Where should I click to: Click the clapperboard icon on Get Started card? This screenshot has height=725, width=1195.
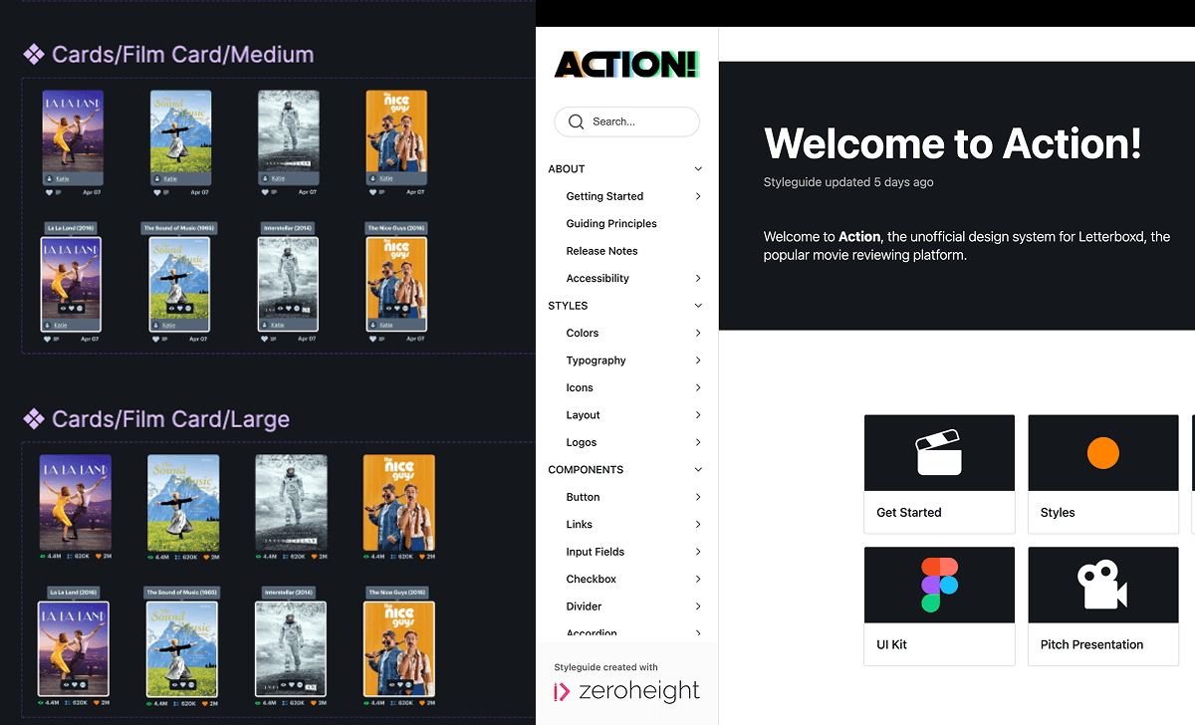939,452
